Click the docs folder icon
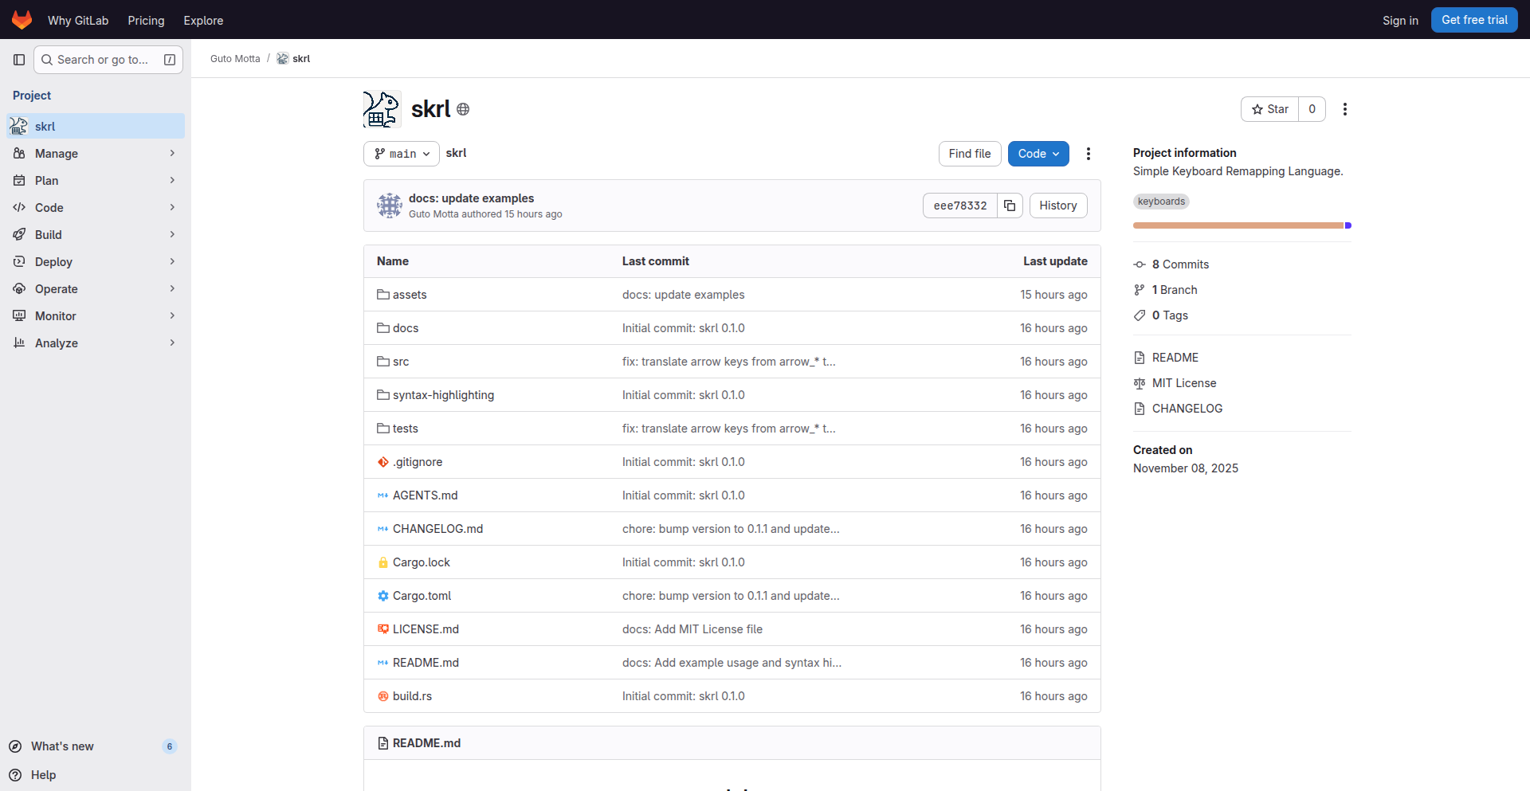This screenshot has width=1530, height=791. click(383, 328)
